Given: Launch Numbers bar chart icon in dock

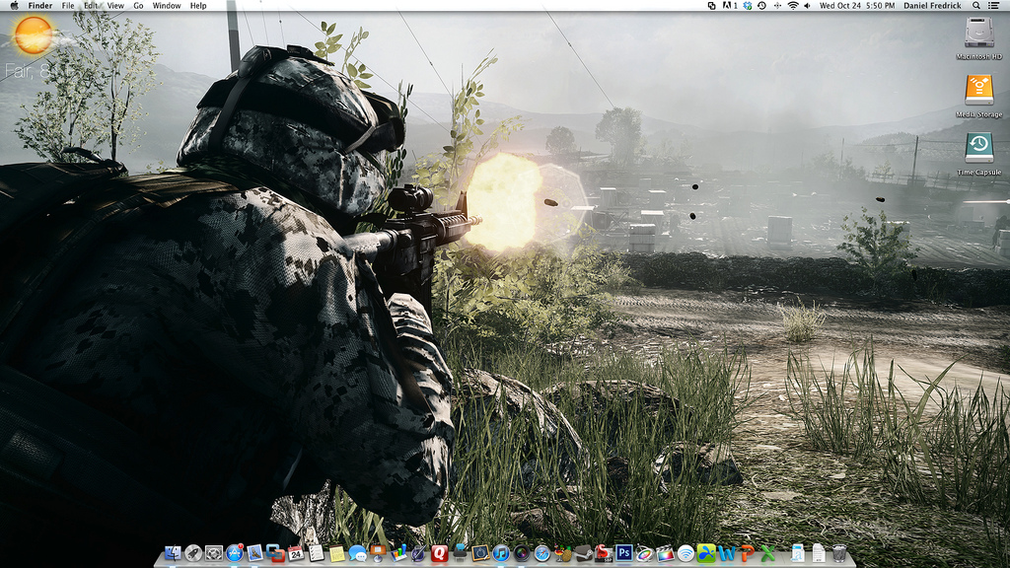Looking at the screenshot, I should pos(398,553).
